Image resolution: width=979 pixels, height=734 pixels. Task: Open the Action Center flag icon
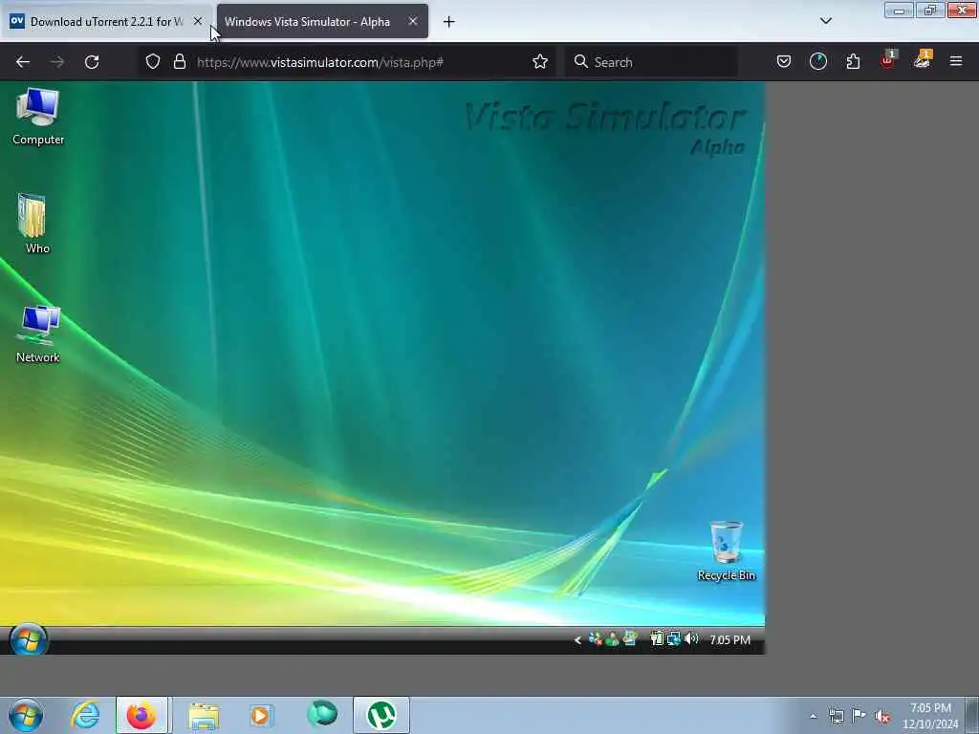pos(859,716)
